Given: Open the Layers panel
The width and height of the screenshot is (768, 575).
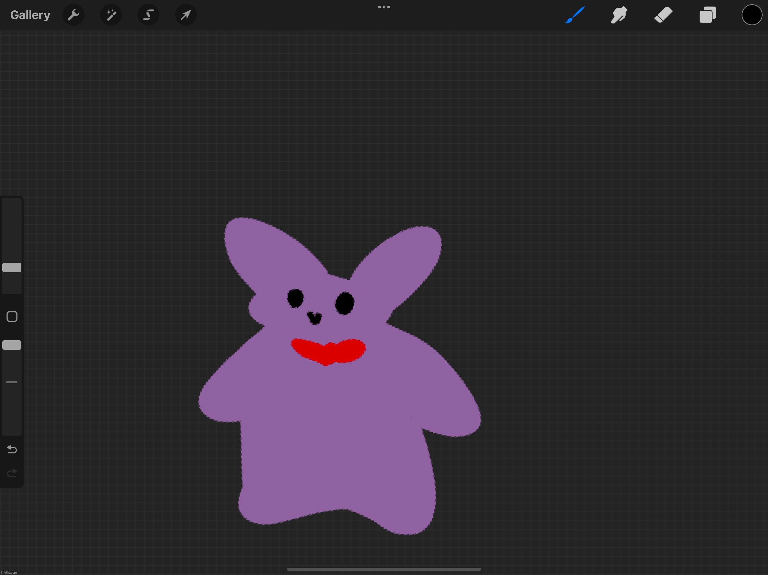Looking at the screenshot, I should tap(708, 15).
